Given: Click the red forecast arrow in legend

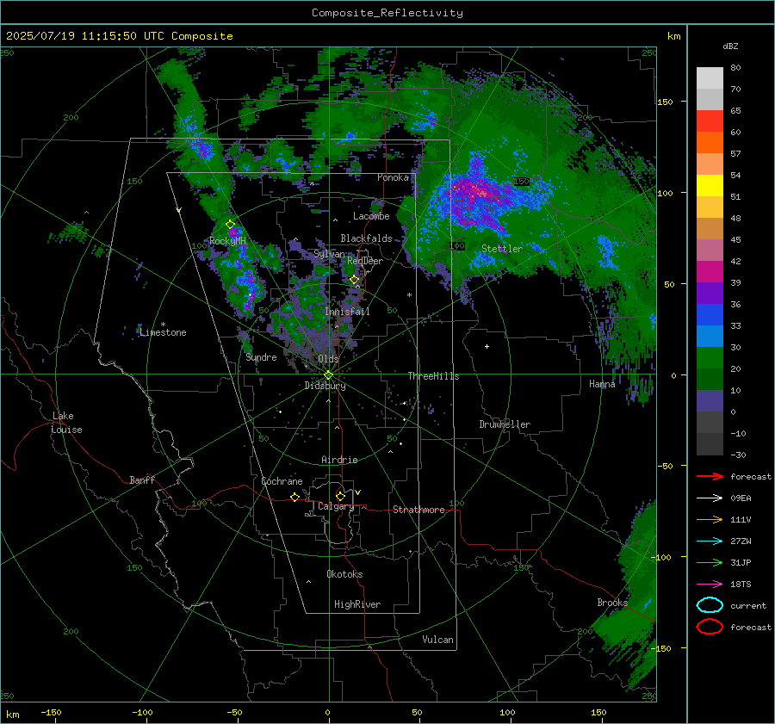Looking at the screenshot, I should pyautogui.click(x=710, y=476).
